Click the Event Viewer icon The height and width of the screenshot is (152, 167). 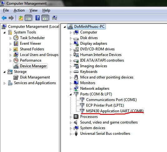point(16,43)
